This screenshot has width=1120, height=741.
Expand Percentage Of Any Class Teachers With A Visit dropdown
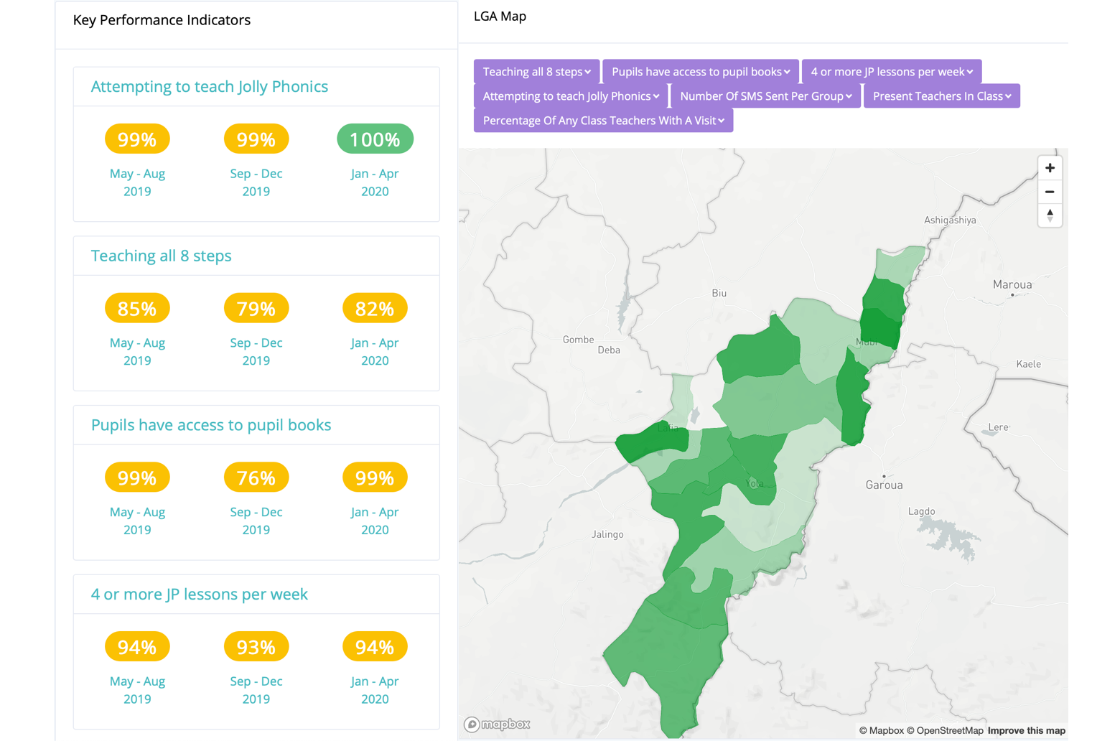pyautogui.click(x=603, y=121)
